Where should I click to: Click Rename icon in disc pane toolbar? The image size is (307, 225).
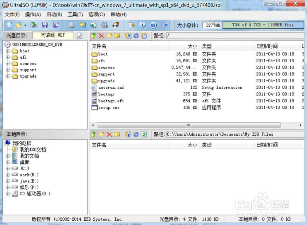pos(117,36)
